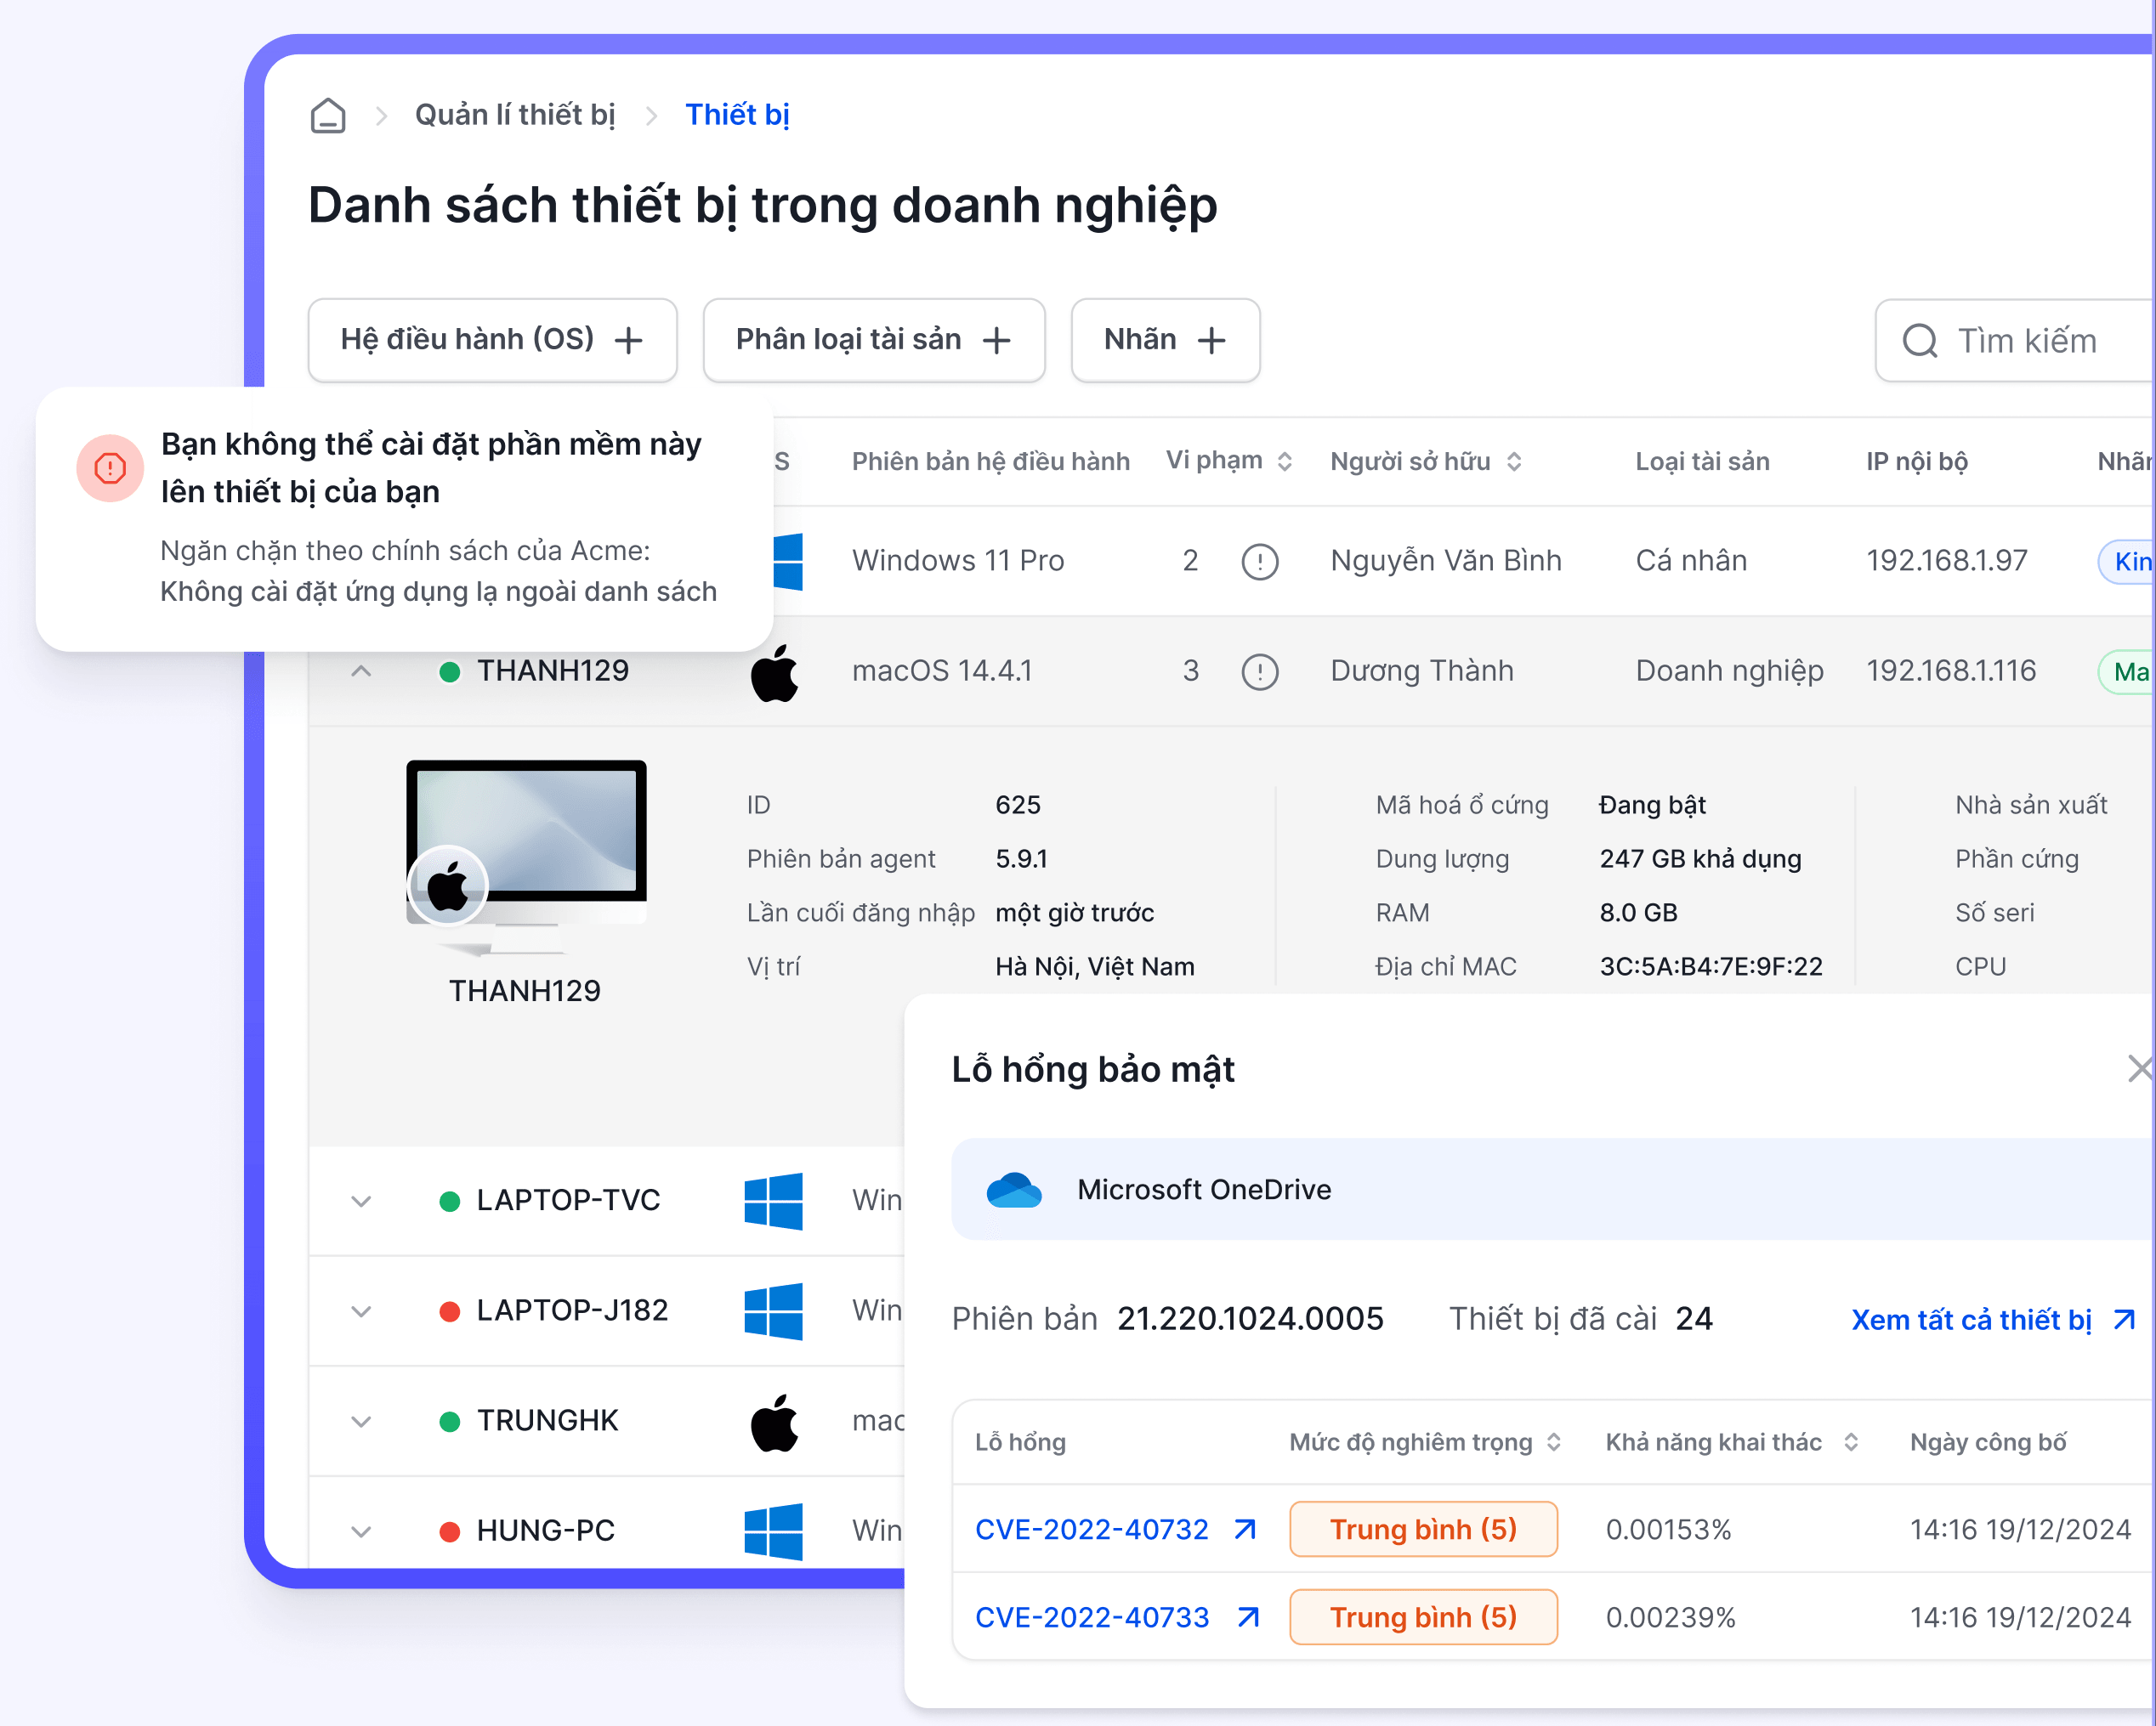Click Trung bình (5) badge for CVE-2022-40733
The height and width of the screenshot is (1726, 2156).
(x=1424, y=1617)
